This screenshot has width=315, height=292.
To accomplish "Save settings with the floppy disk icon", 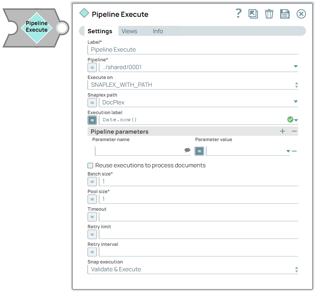I will pos(285,14).
